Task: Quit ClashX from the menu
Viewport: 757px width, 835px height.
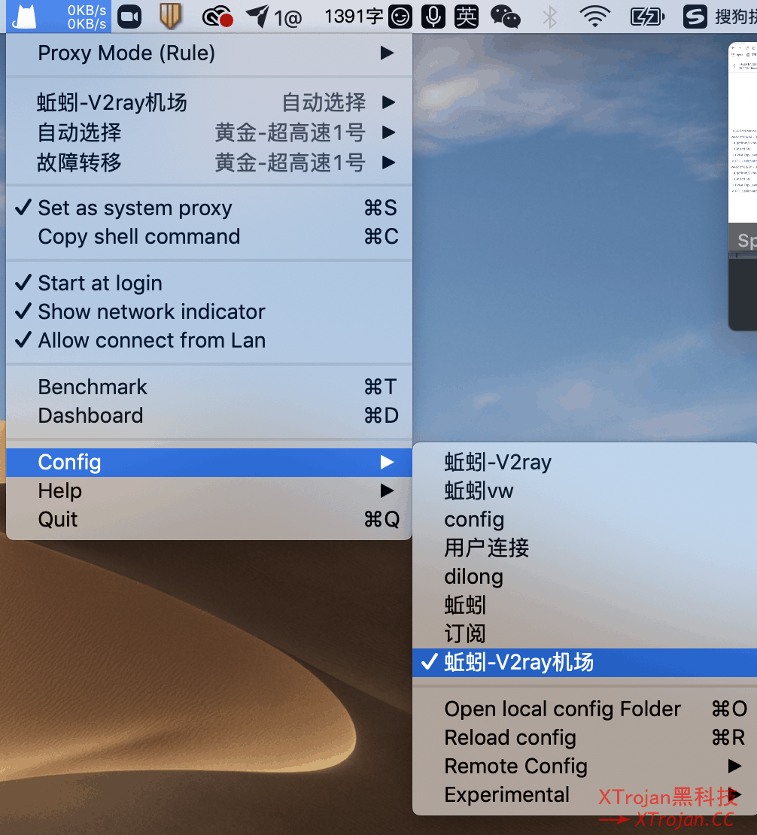Action: click(x=209, y=519)
